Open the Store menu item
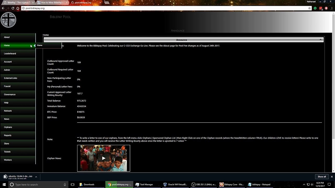Screen dimensions: 335x188 coord(18,144)
